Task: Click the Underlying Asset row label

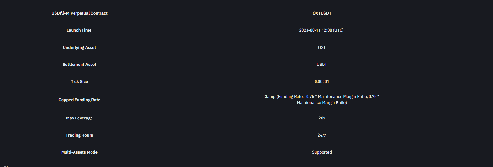Action: point(79,48)
